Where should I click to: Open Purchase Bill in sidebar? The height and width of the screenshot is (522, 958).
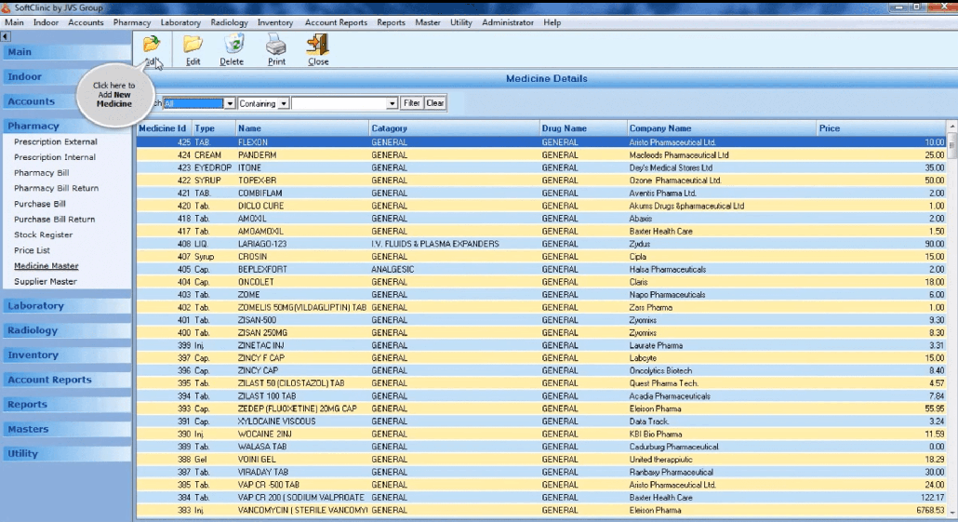click(x=40, y=204)
